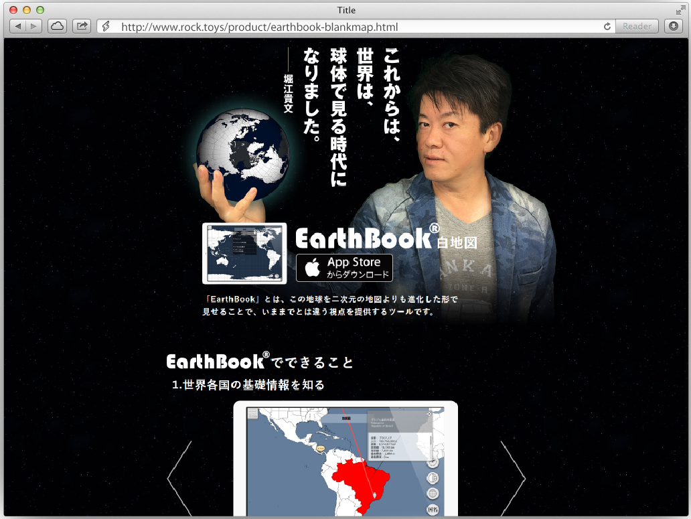Enter full screen with the window's double-arrow icon
Screen dimensions: 691x519
[680, 10]
